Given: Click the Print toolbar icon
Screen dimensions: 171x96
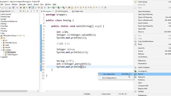Looking at the screenshot, I should pyautogui.click(x=10, y=7).
